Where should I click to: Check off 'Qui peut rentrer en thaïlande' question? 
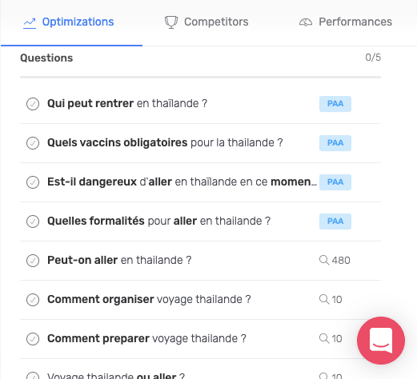[33, 104]
